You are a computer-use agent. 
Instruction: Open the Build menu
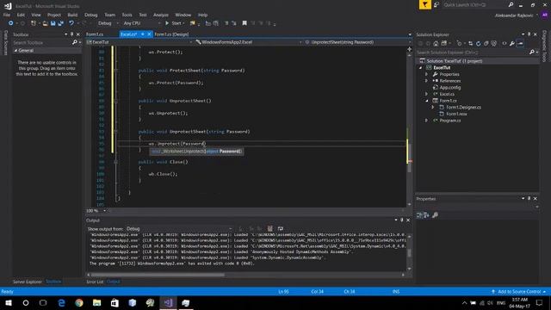click(72, 15)
